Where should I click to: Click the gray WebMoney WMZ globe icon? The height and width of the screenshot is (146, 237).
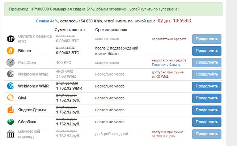point(10,74)
